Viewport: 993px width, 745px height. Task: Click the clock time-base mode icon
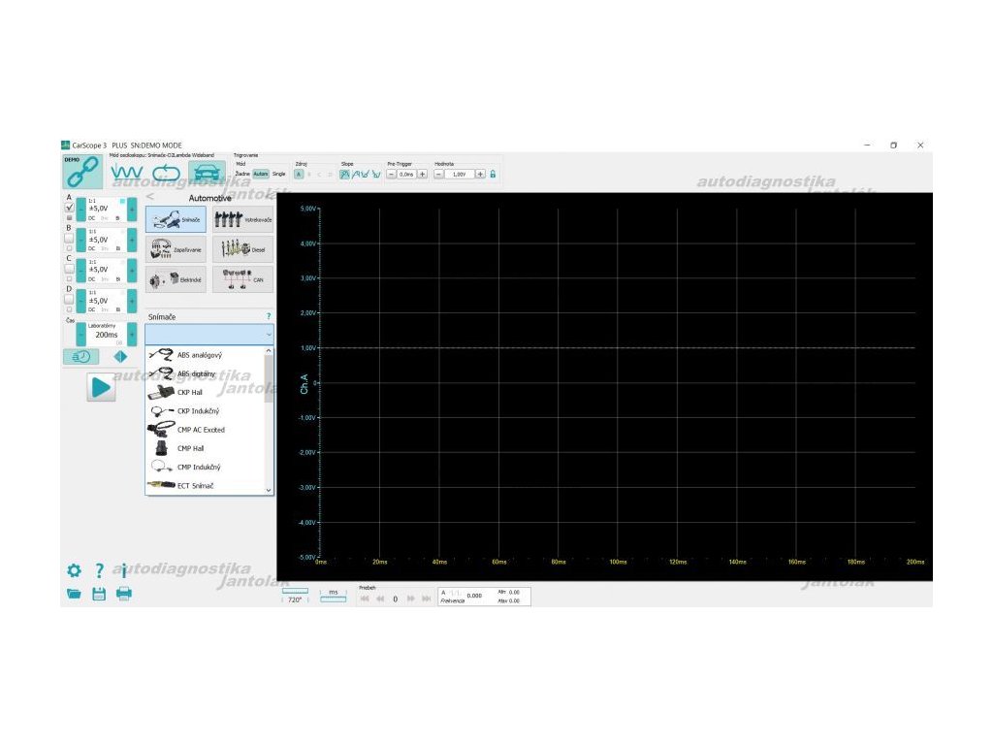(81, 357)
